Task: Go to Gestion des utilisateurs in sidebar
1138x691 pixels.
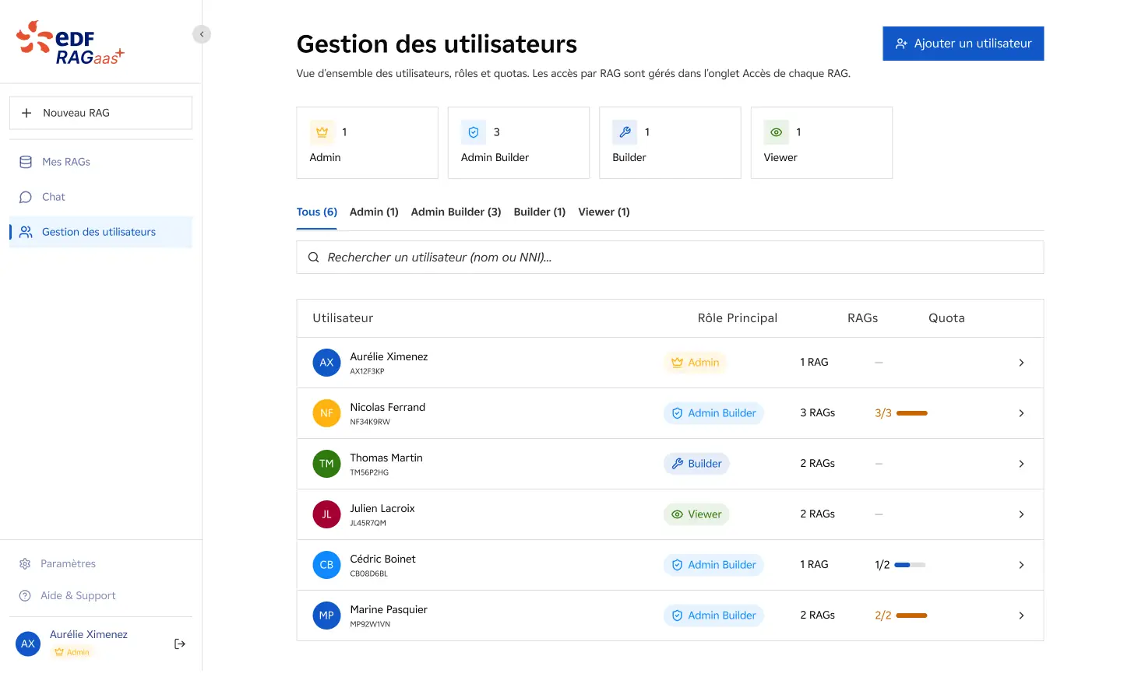Action: point(100,232)
